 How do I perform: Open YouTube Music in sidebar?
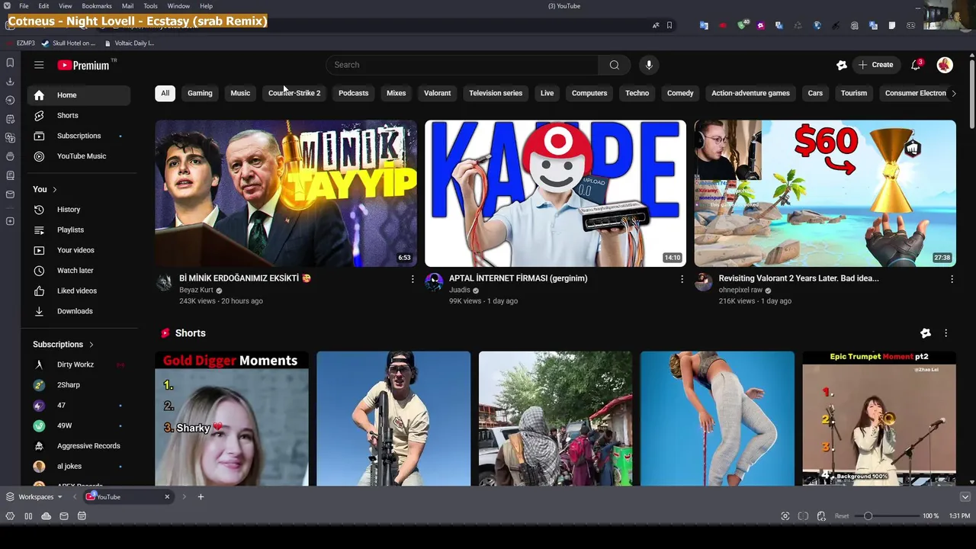click(x=79, y=156)
